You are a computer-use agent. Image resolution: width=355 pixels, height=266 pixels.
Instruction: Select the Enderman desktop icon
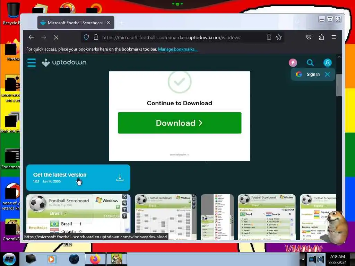pos(11,158)
